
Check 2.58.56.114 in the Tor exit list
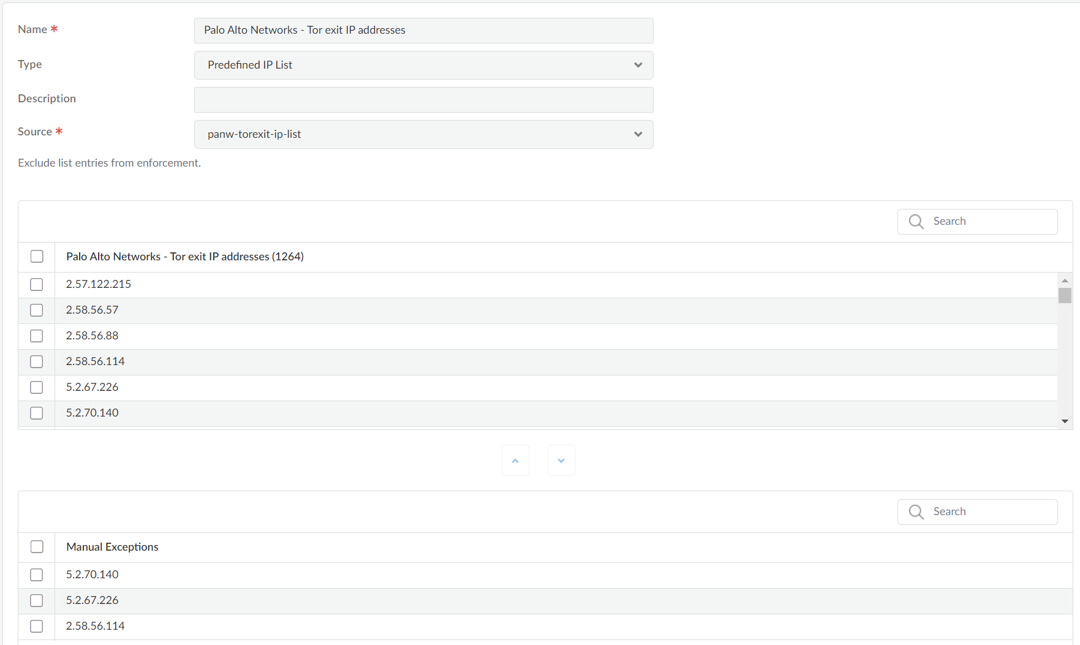click(x=37, y=362)
